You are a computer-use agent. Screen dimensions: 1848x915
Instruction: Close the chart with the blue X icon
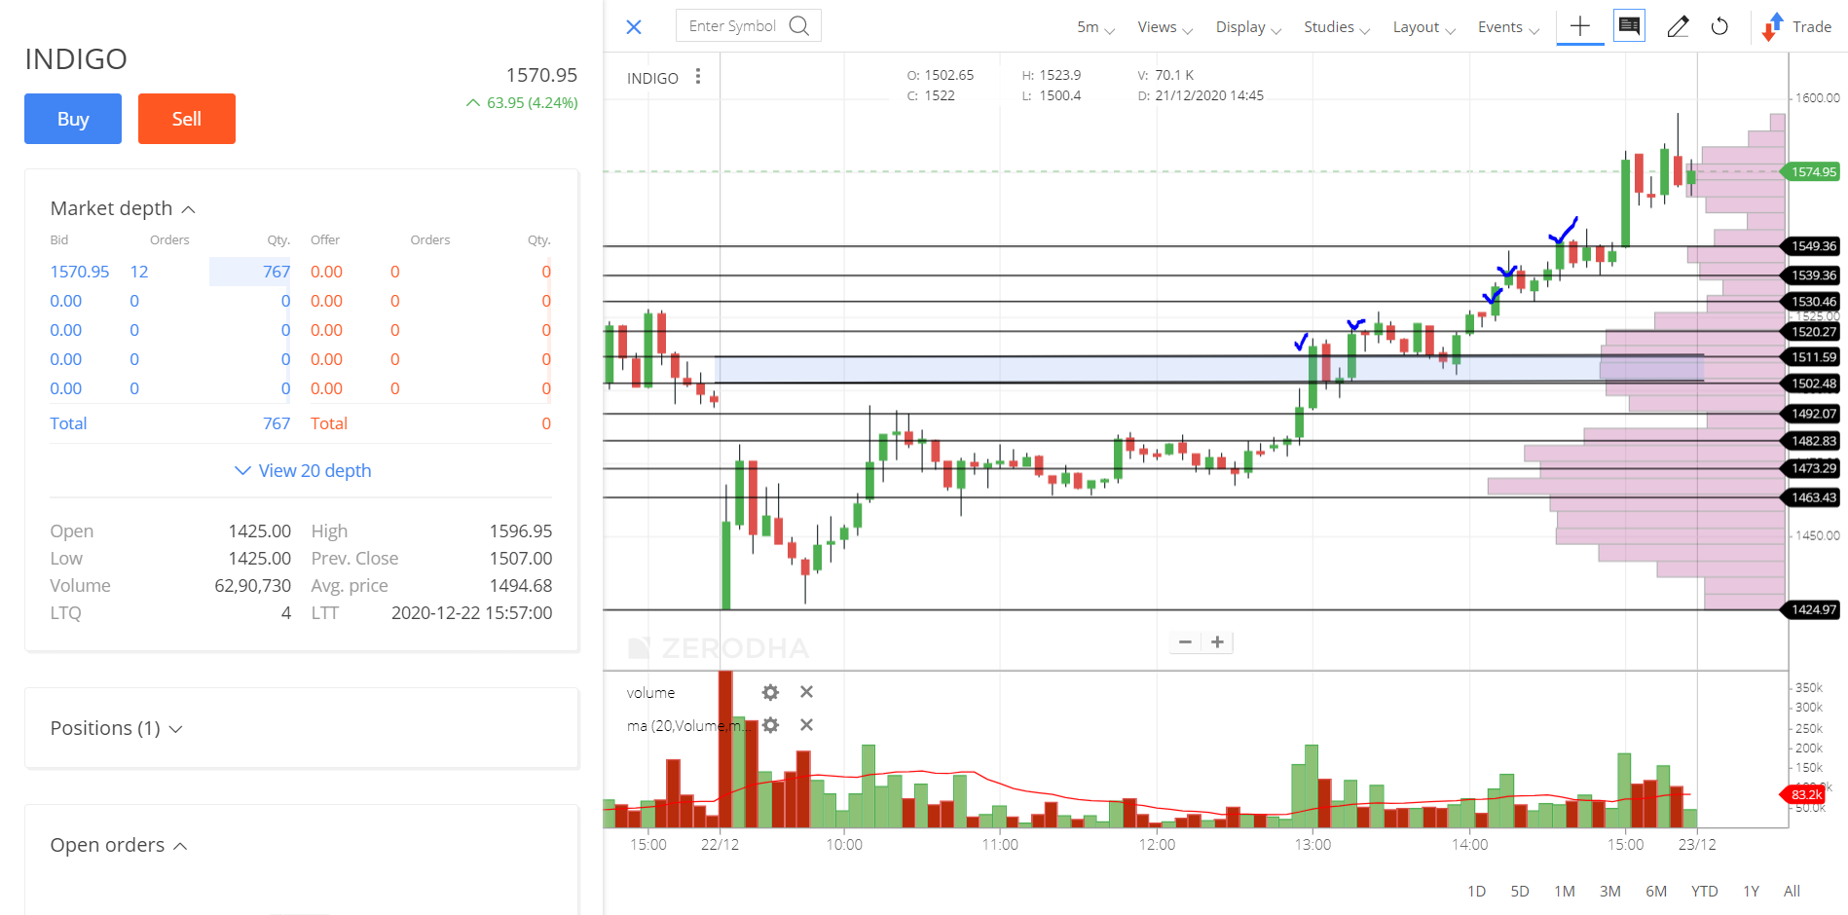pos(634,27)
